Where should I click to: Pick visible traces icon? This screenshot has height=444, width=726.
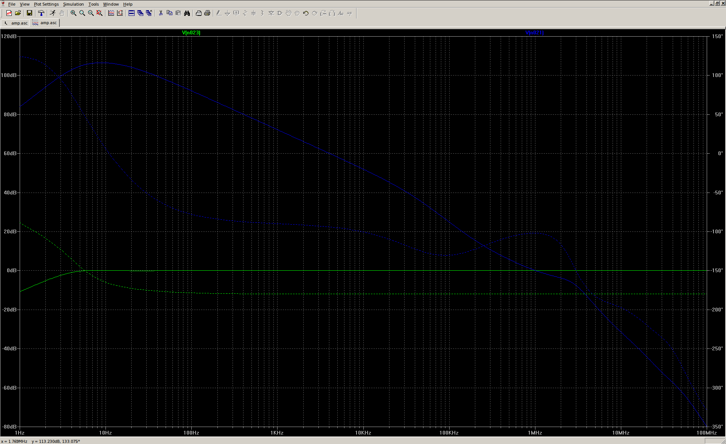coord(111,13)
